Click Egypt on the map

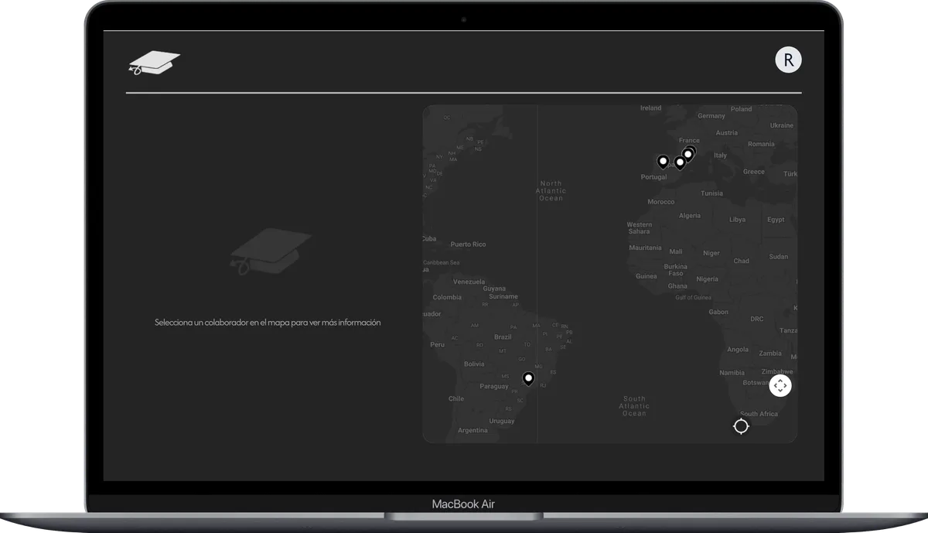point(775,220)
